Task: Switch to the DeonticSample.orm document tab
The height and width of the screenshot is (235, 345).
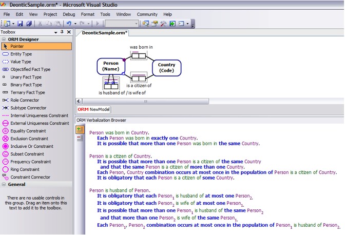Action: click(x=104, y=33)
